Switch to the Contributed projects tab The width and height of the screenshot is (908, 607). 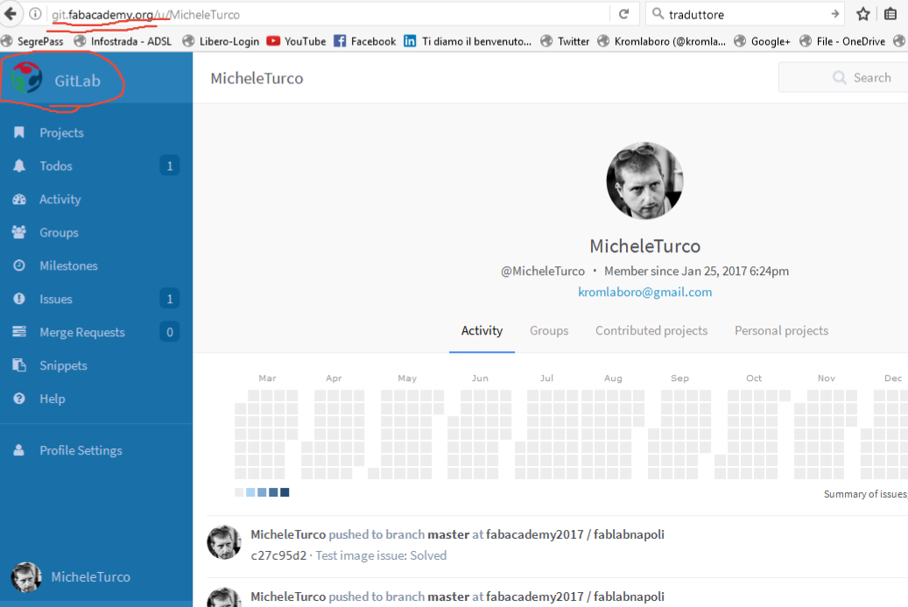point(651,331)
